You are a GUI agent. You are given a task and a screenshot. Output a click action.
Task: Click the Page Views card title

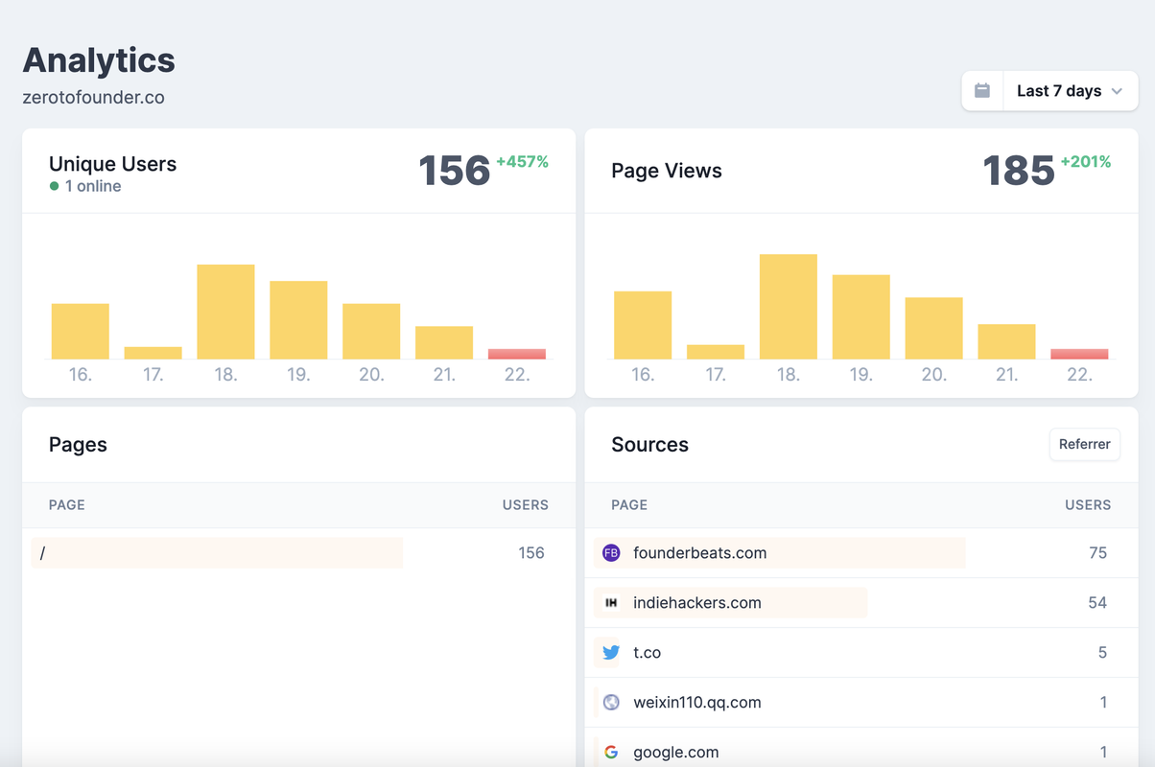(x=667, y=171)
